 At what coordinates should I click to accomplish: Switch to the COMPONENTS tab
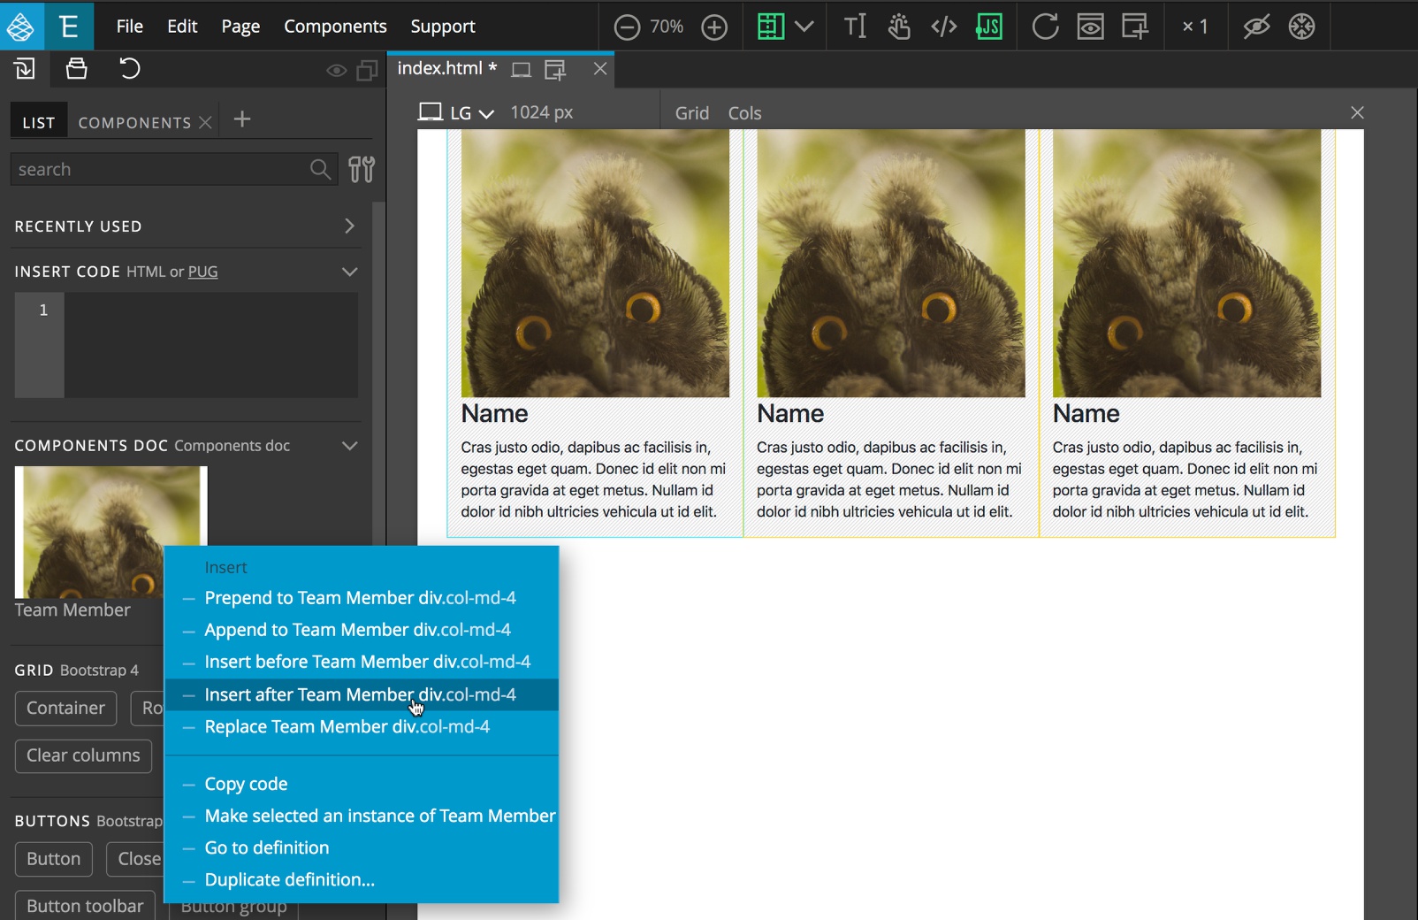[x=134, y=123]
